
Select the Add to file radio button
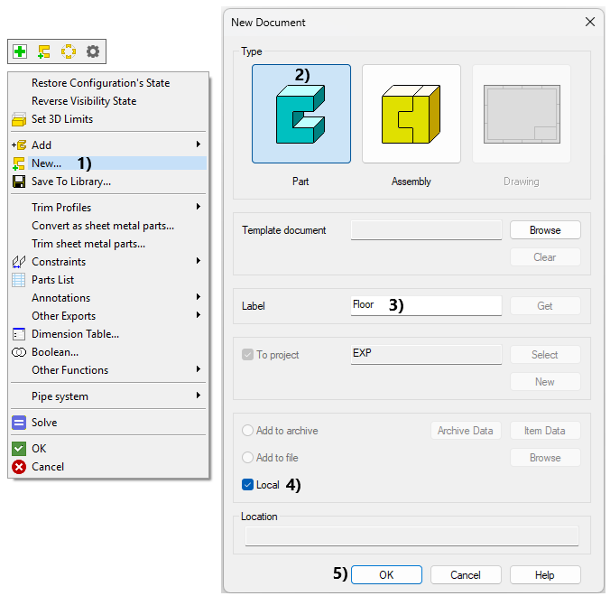(x=248, y=458)
